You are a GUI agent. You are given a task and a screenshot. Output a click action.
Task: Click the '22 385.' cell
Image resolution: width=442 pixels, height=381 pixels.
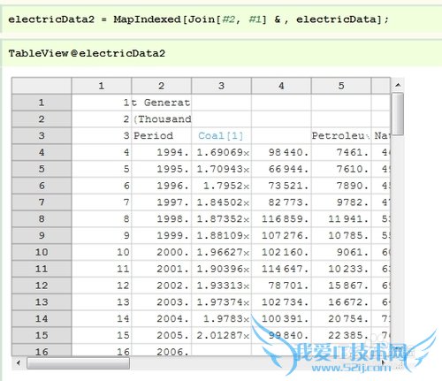[341, 335]
